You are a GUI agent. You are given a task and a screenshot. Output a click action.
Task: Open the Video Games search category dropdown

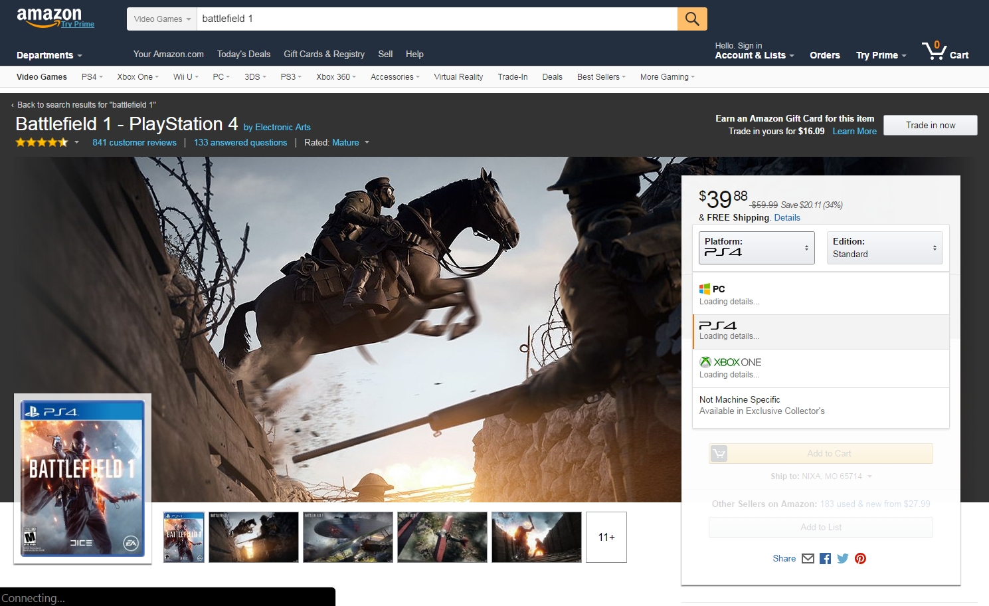(x=162, y=19)
